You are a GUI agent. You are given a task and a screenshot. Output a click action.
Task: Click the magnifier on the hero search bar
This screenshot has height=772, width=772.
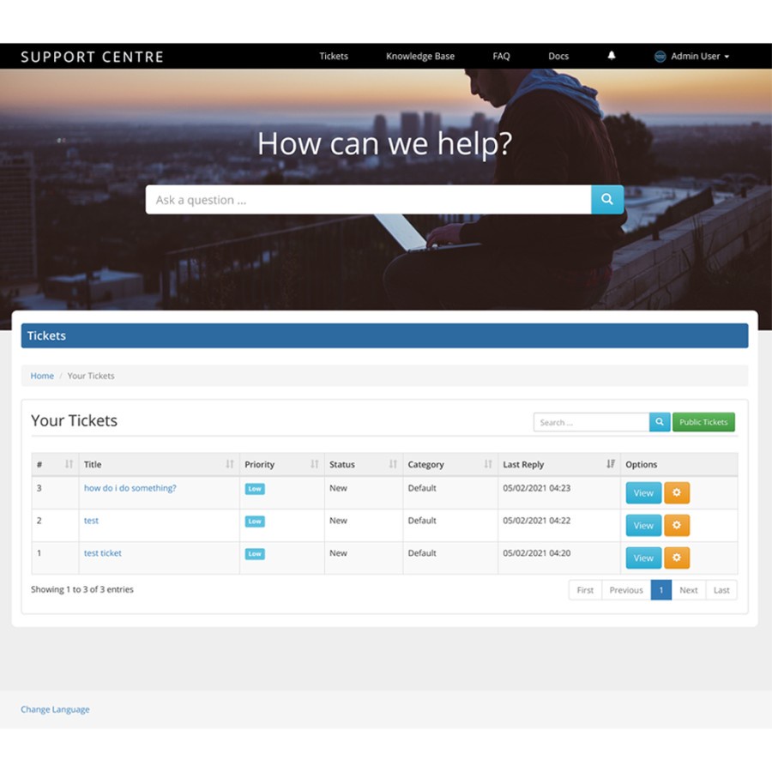pyautogui.click(x=607, y=199)
